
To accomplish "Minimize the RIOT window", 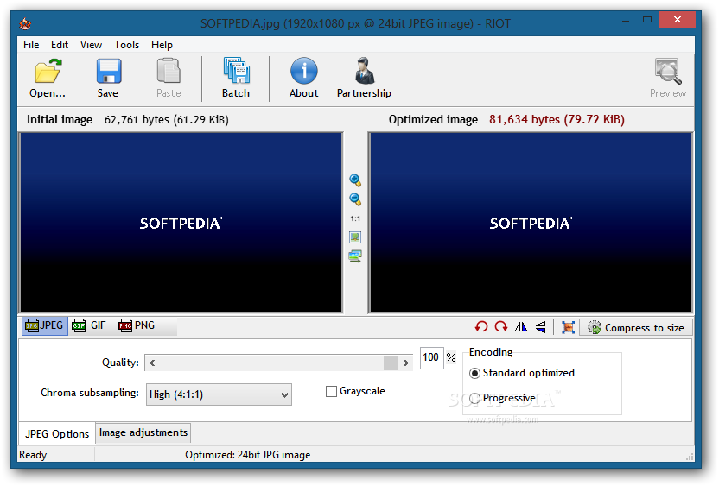I will (626, 20).
